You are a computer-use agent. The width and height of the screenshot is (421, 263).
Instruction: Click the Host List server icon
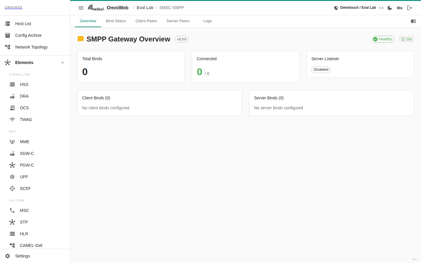tap(8, 24)
